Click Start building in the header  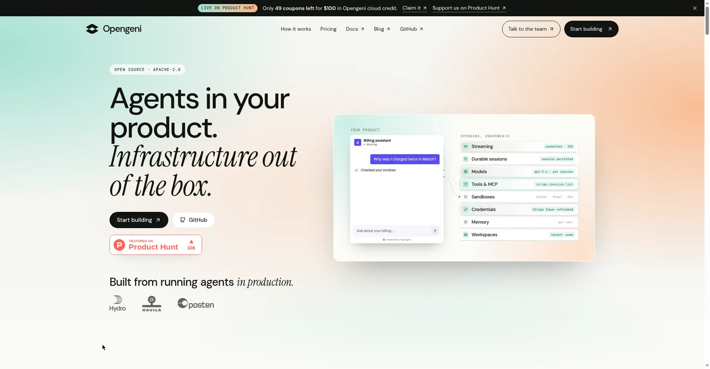[591, 29]
